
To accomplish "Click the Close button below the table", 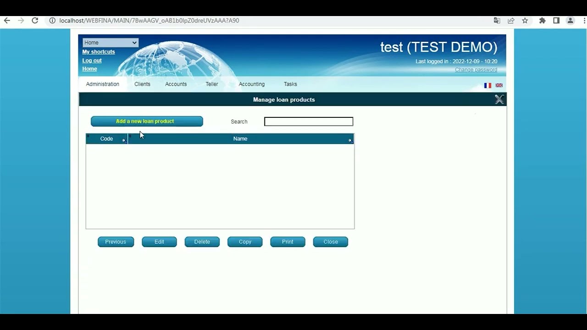I will click(331, 242).
